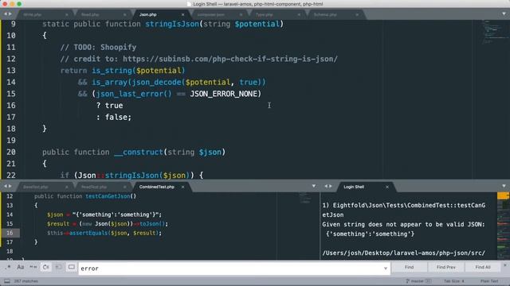The width and height of the screenshot is (510, 286).
Task: Toggle side bar icon in status bar
Action: pos(7,281)
